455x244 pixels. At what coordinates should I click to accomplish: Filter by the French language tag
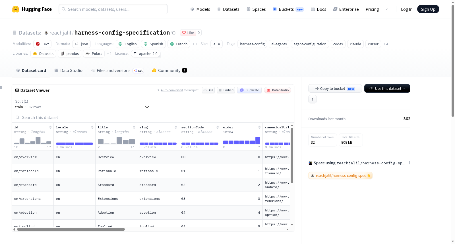(179, 44)
